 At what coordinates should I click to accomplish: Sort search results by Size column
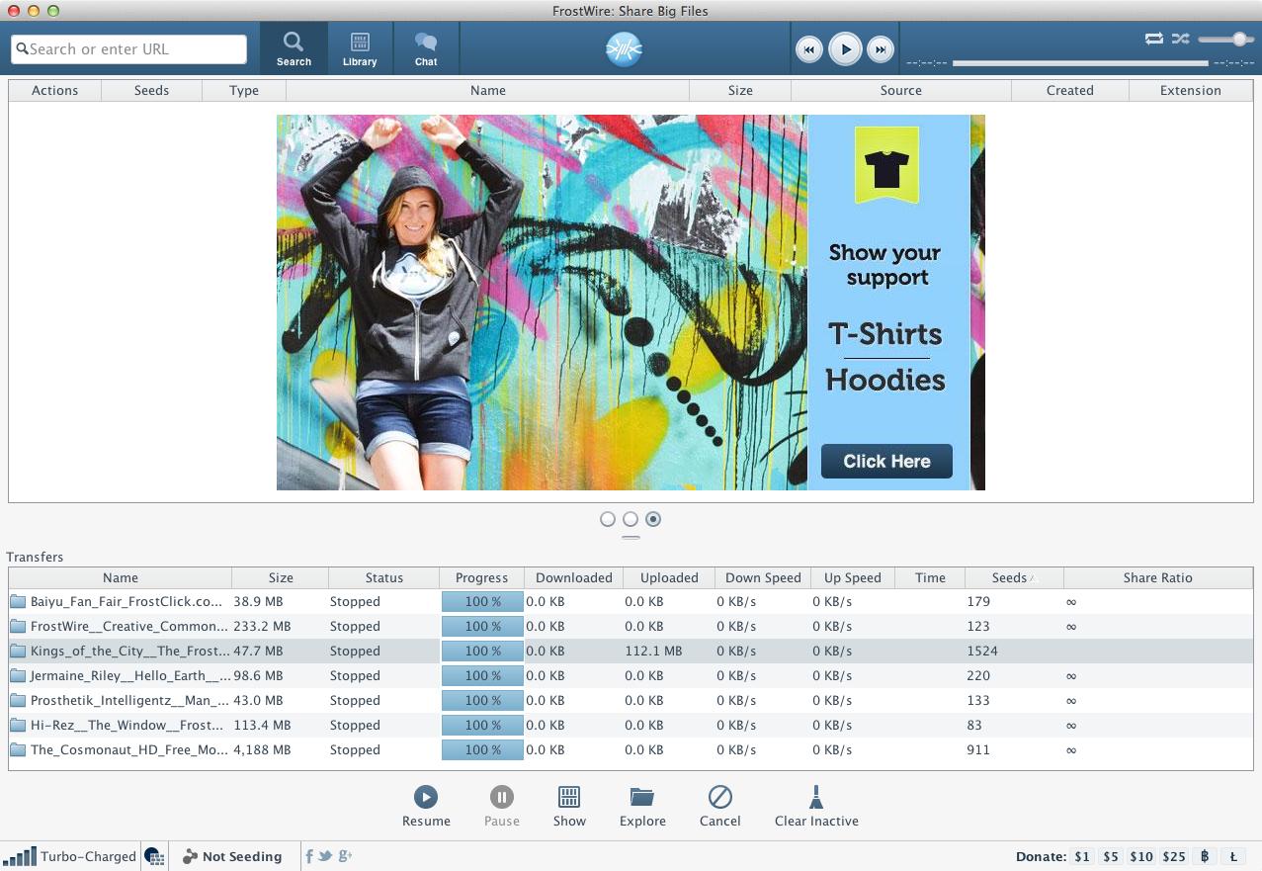click(740, 90)
